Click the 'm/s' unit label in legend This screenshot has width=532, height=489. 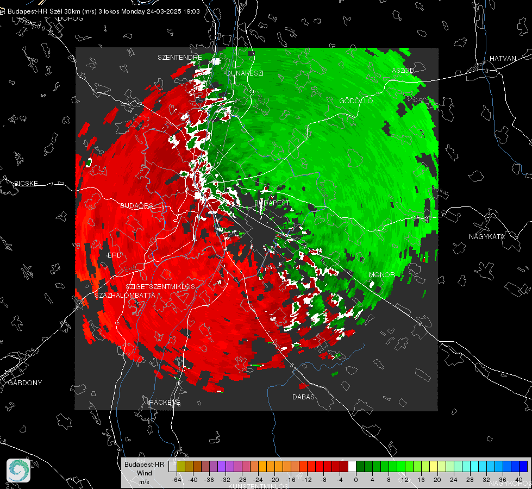point(144,481)
